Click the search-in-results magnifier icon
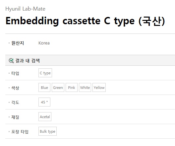Image resolution: width=175 pixels, height=146 pixels. 11,61
